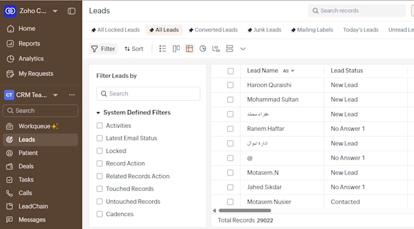The height and width of the screenshot is (229, 414).
Task: Select the Haroon Quraishi row checkbox
Action: (x=230, y=85)
